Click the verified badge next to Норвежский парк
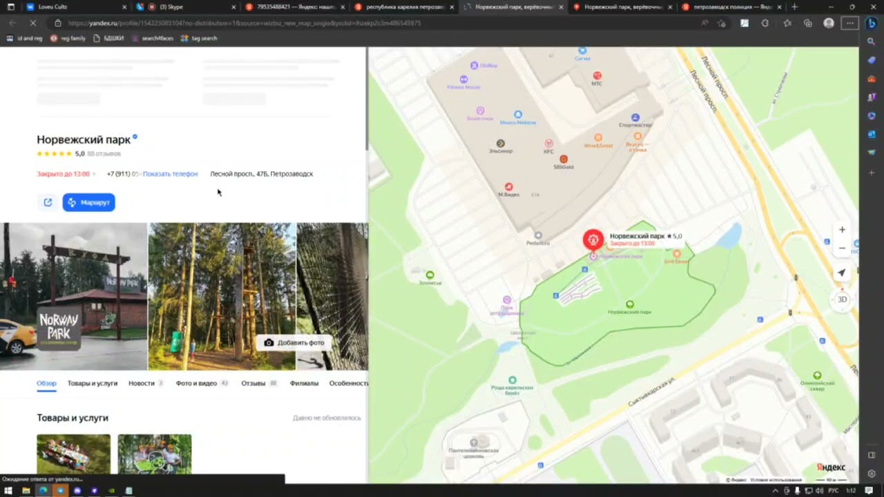This screenshot has height=497, width=884. coord(135,137)
